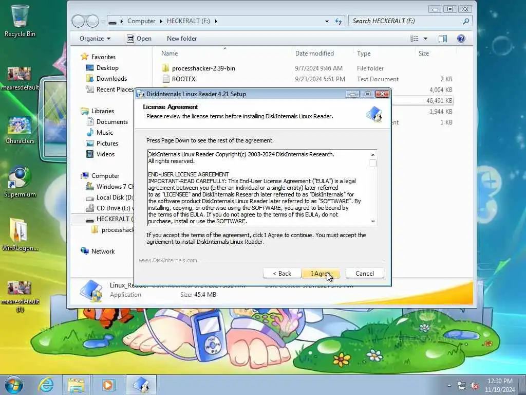Screen dimensions: 526x395
Task: Open Windows Explorer from the taskbar
Action: click(76, 385)
